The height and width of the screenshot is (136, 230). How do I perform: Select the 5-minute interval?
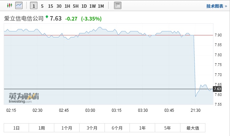[42, 6]
